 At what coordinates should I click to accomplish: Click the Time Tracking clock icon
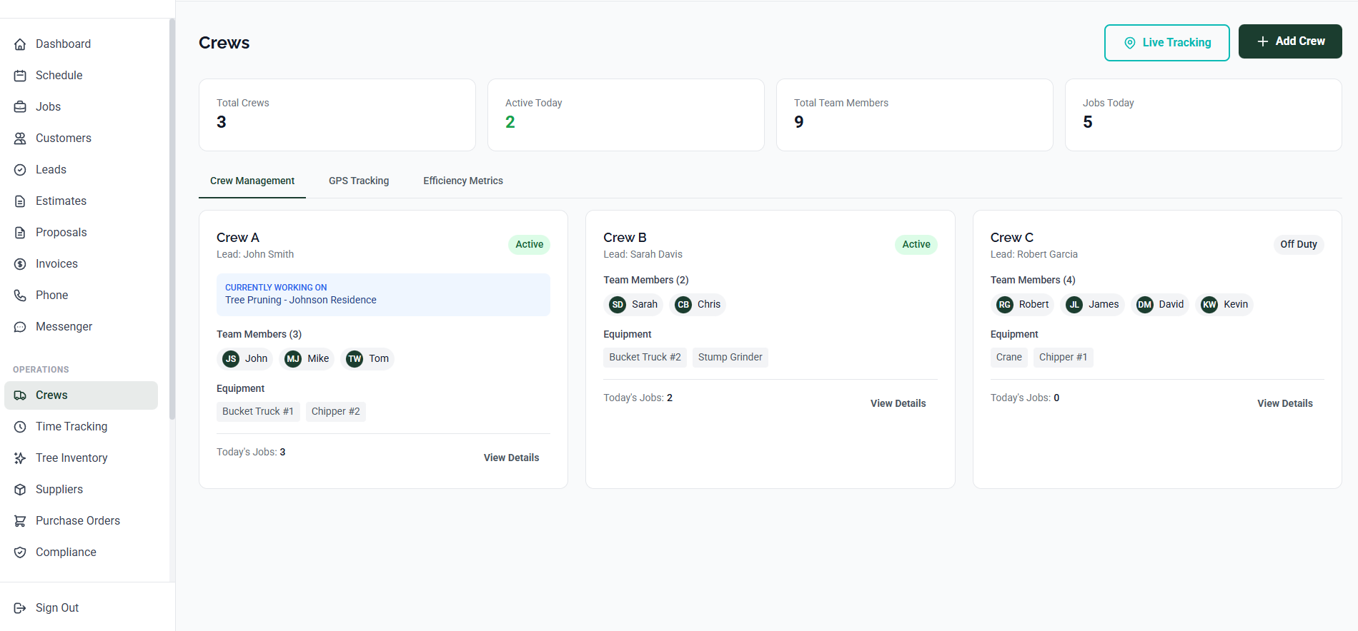20,427
